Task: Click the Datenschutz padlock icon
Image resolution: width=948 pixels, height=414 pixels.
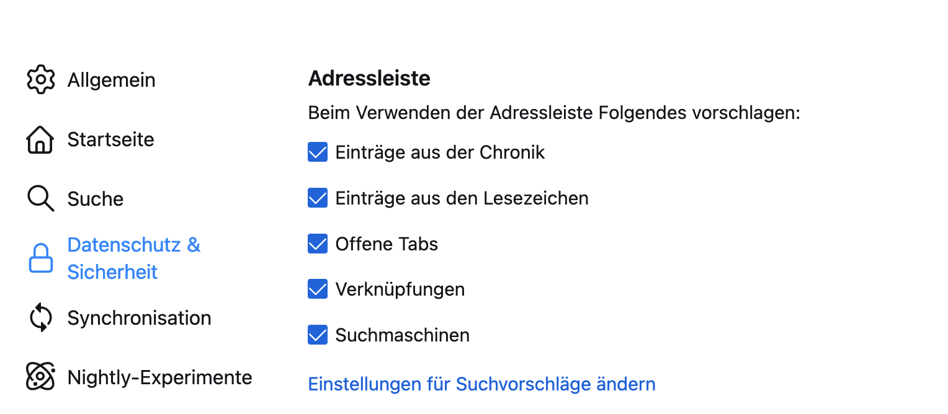Action: point(41,258)
